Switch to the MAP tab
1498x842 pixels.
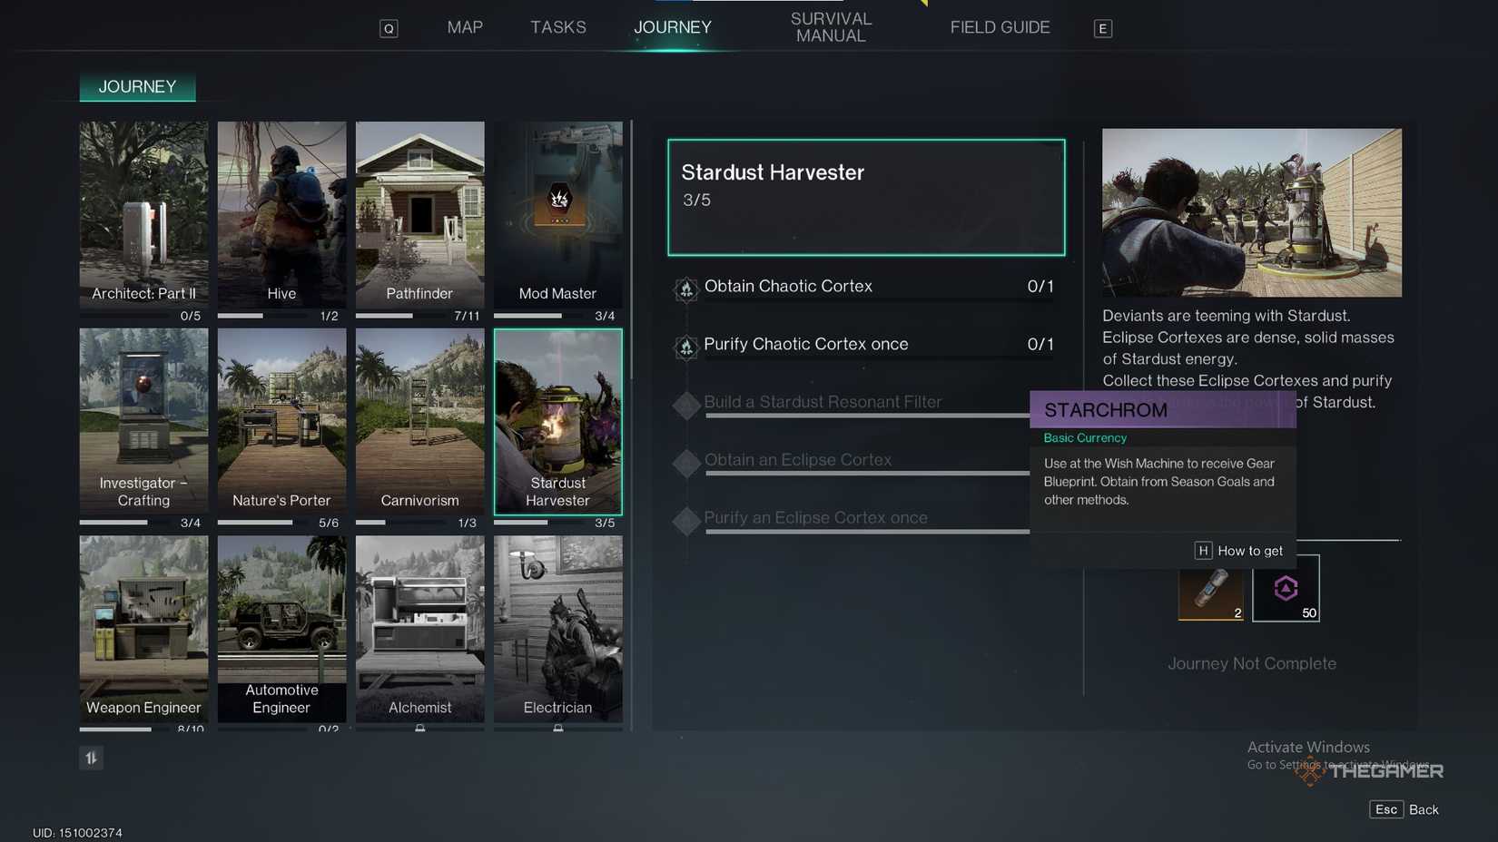point(465,27)
